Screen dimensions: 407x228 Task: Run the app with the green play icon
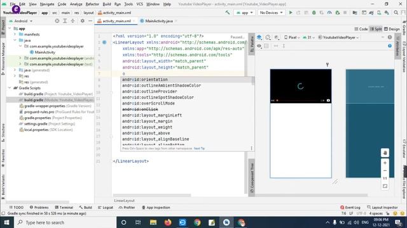click(291, 13)
